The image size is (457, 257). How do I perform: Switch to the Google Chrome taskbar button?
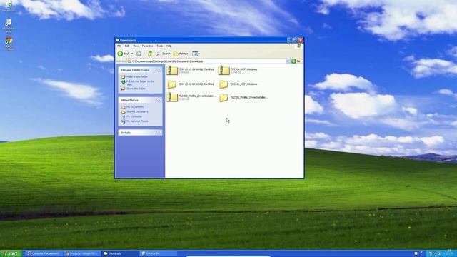(x=82, y=253)
